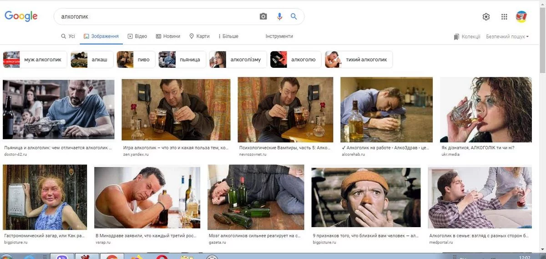
Task: Expand the Безпечний пошук dropdown
Action: 507,36
